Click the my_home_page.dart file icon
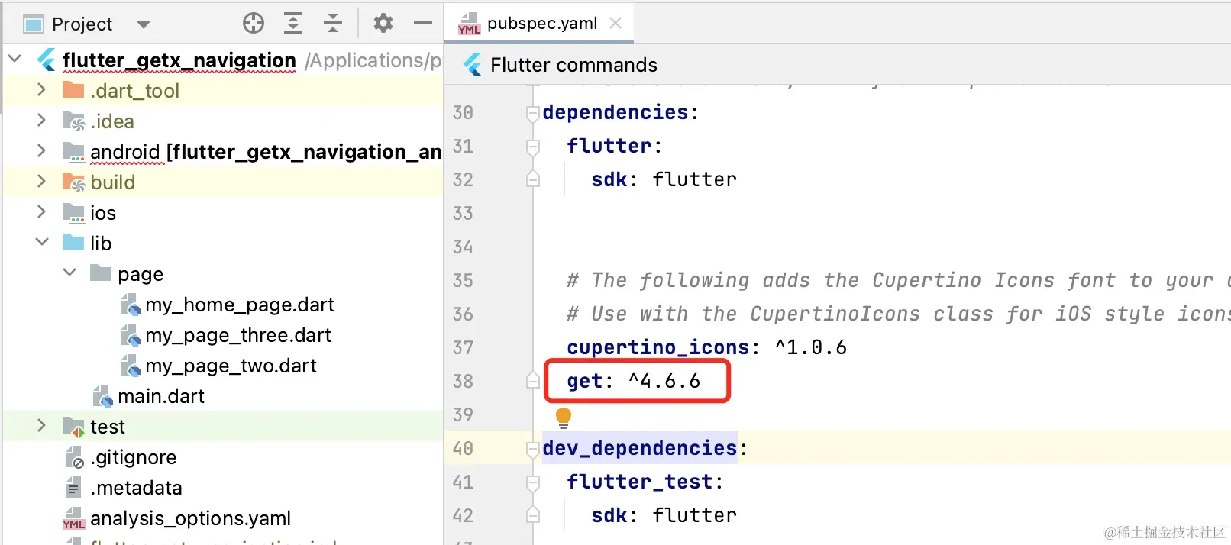The height and width of the screenshot is (545, 1231). (131, 305)
